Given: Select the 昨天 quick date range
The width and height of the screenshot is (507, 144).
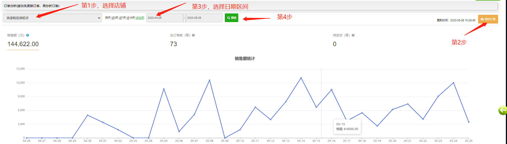Looking at the screenshot, I should tap(108, 18).
